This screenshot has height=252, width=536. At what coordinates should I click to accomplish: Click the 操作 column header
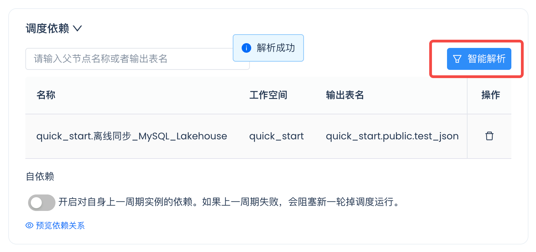(490, 95)
